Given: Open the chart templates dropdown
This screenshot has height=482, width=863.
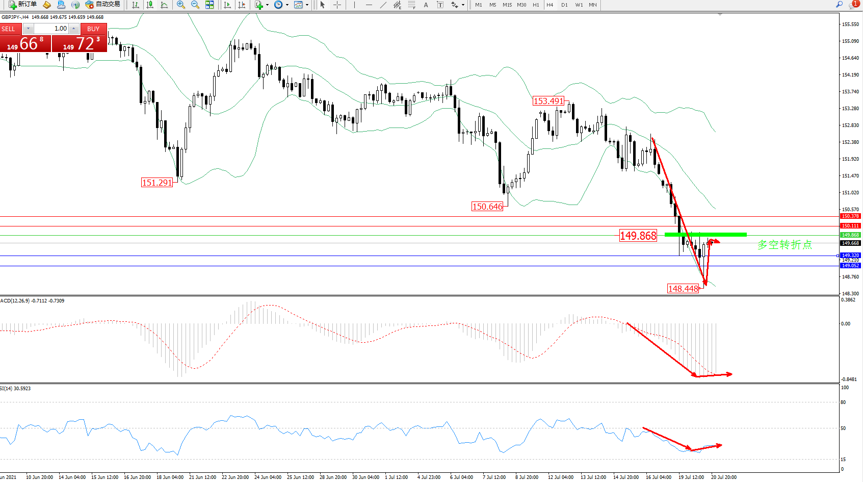Looking at the screenshot, I should click(307, 5).
